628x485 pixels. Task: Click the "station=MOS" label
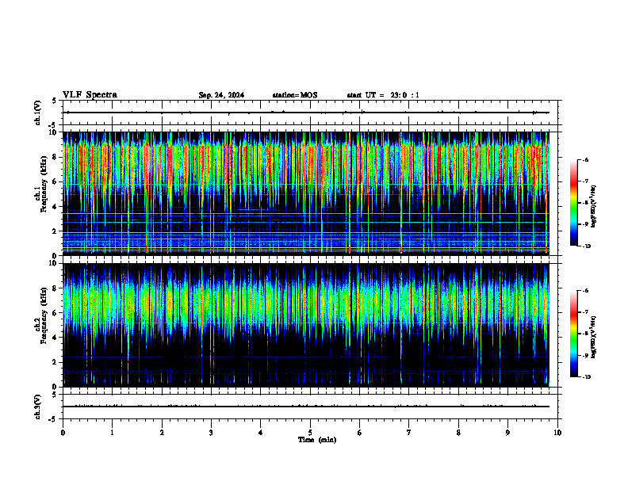click(295, 95)
